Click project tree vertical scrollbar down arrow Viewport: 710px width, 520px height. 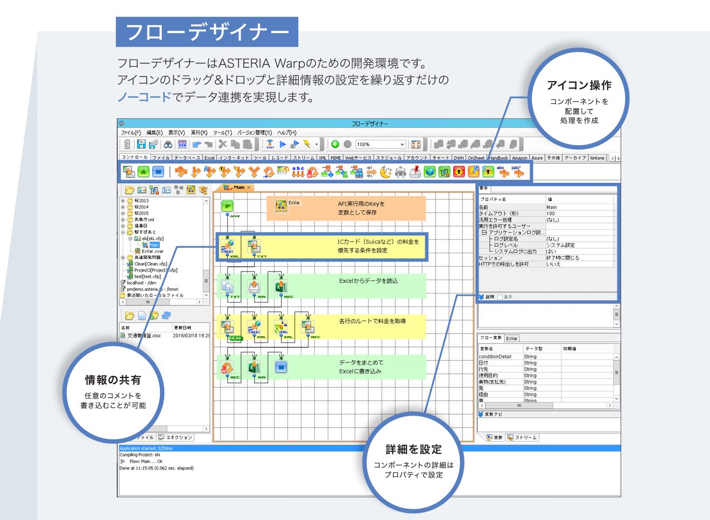[x=206, y=295]
